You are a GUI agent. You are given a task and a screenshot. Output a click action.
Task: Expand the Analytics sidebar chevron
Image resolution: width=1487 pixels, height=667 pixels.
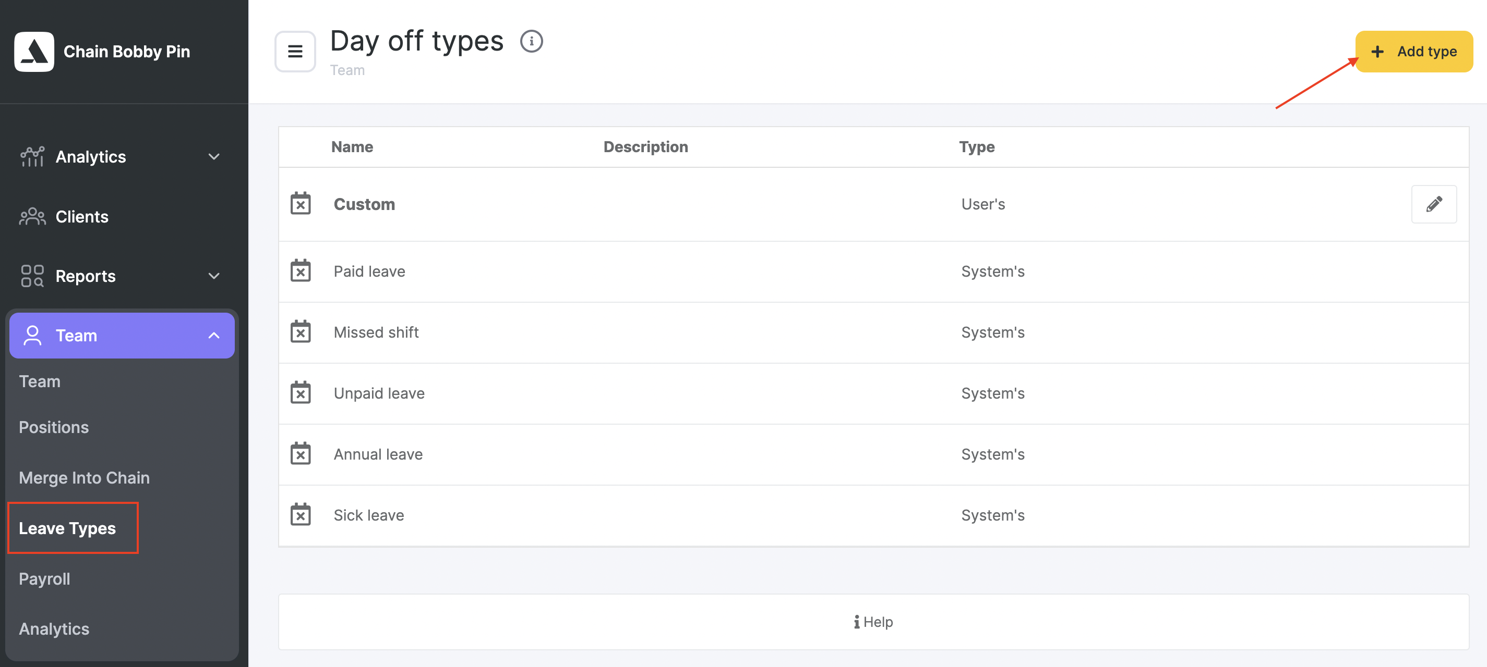tap(213, 157)
